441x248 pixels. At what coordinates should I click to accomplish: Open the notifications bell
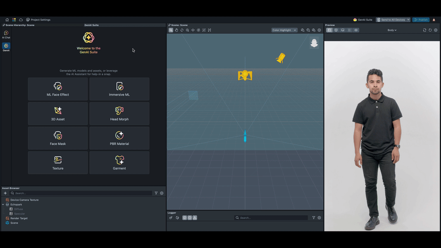click(434, 20)
